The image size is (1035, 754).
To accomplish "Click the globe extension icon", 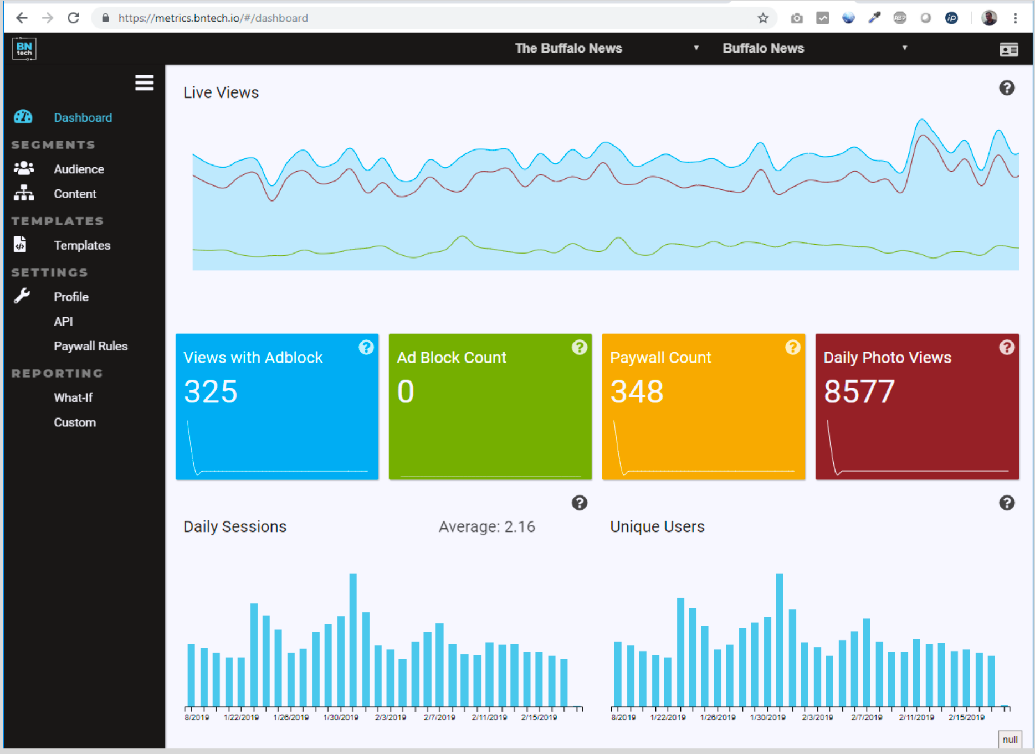I will (848, 18).
